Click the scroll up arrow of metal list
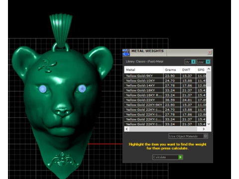 point(209,69)
